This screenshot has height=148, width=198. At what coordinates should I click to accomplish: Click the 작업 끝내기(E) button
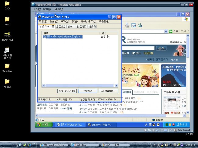click(67, 91)
